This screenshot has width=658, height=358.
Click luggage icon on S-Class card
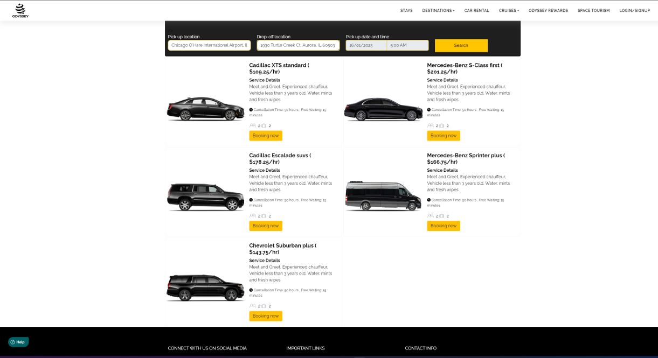click(x=442, y=125)
